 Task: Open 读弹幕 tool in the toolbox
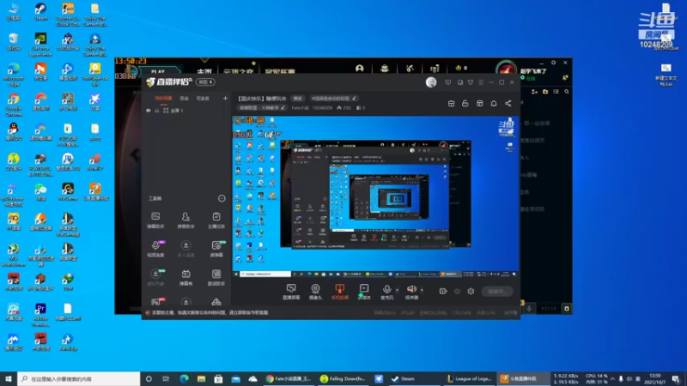216,249
